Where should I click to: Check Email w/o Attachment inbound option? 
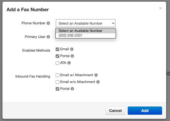57,82
